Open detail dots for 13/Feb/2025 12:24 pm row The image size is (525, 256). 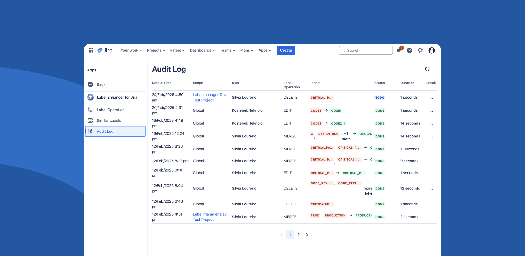431,137
